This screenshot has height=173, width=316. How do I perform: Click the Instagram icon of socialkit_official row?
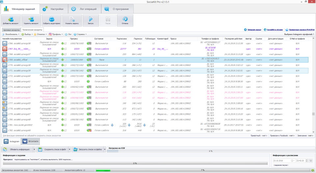pyautogui.click(x=5, y=60)
